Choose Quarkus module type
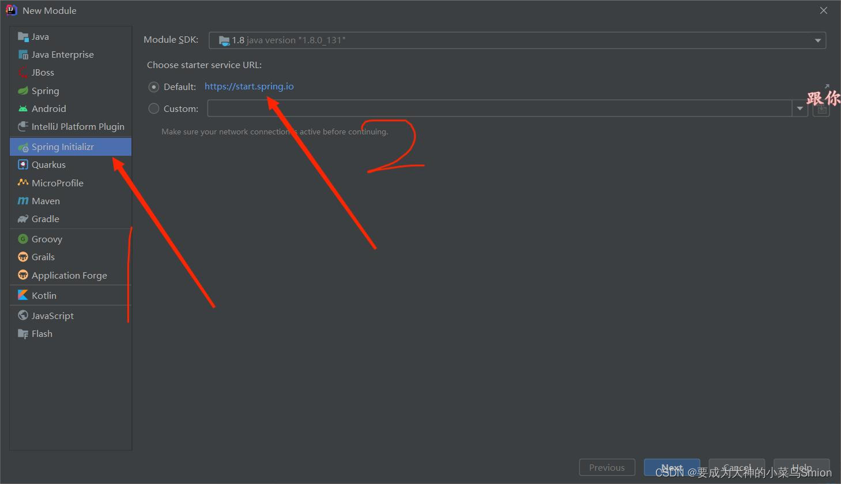The height and width of the screenshot is (484, 841). [x=71, y=165]
